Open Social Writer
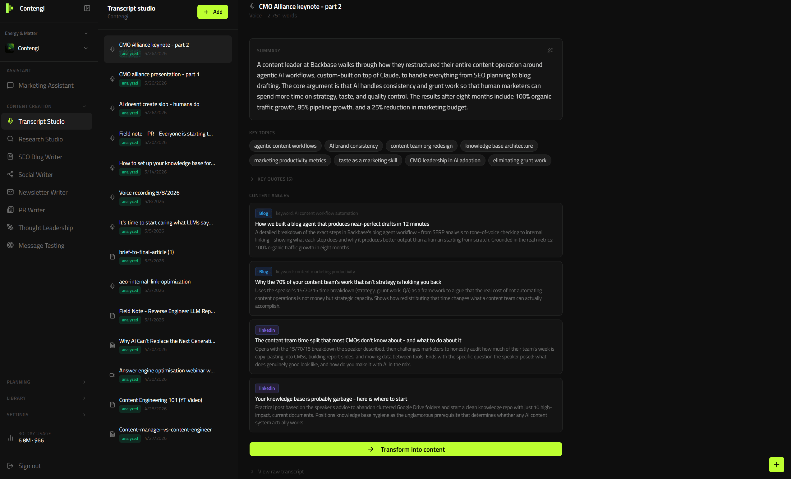This screenshot has width=791, height=479. 47,174
